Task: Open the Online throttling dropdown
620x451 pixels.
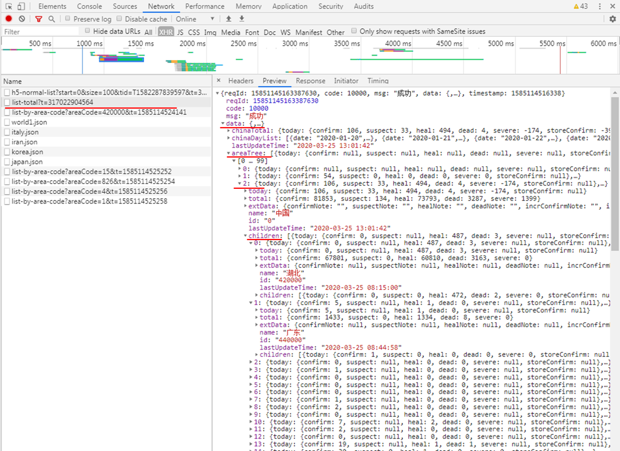Action: click(x=195, y=19)
